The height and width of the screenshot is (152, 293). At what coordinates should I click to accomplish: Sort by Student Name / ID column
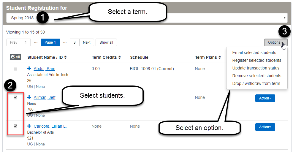47,57
